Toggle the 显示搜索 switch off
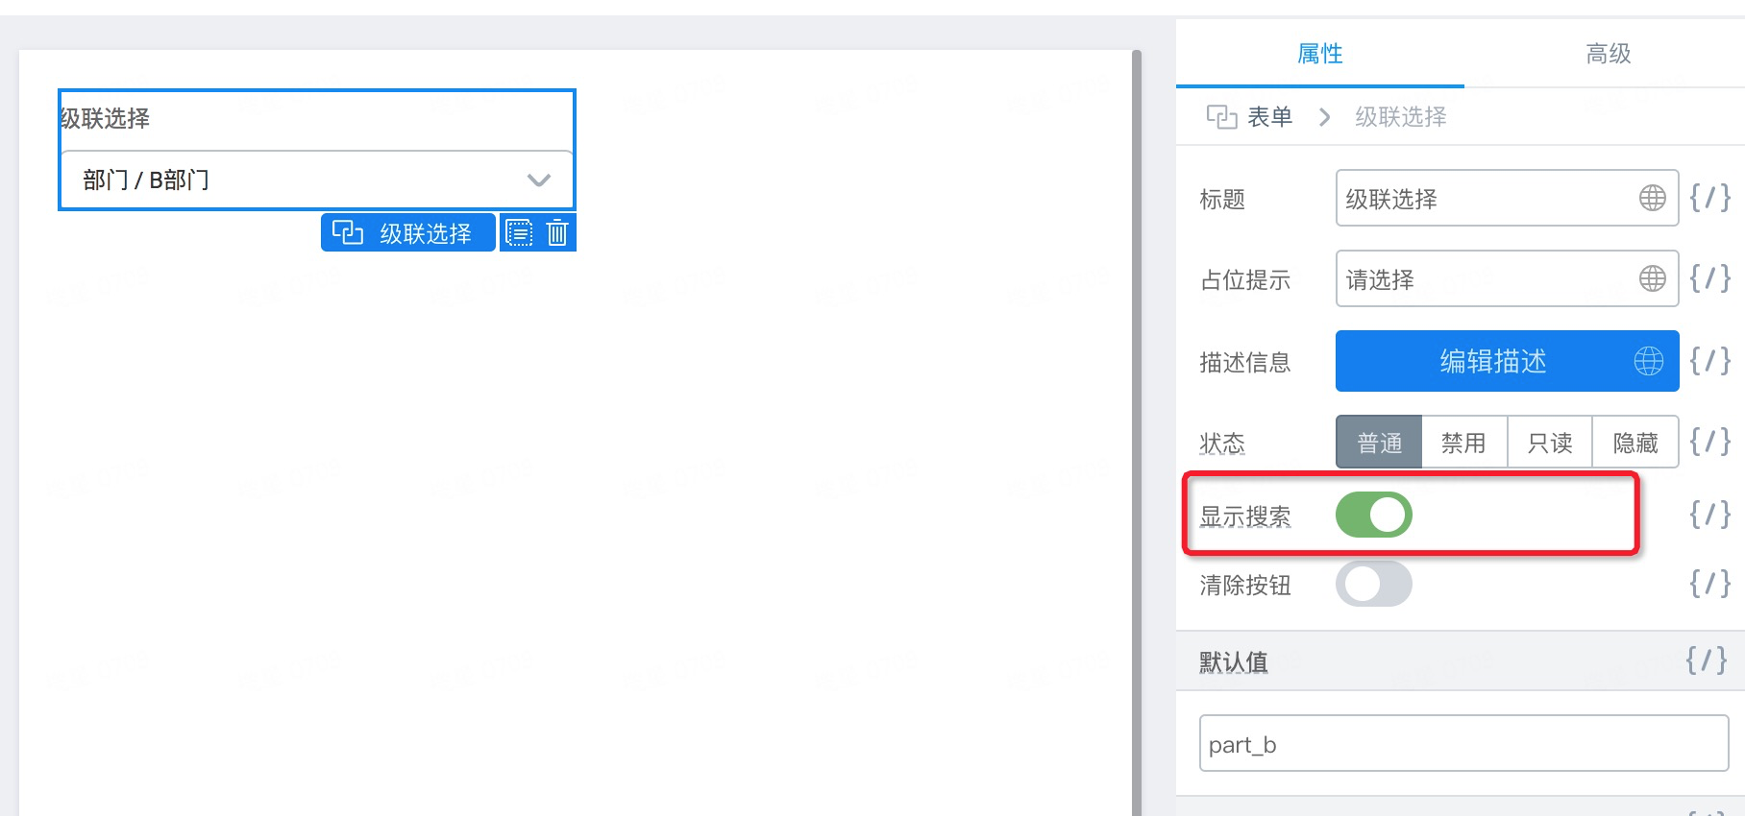This screenshot has height=816, width=1745. click(x=1374, y=515)
